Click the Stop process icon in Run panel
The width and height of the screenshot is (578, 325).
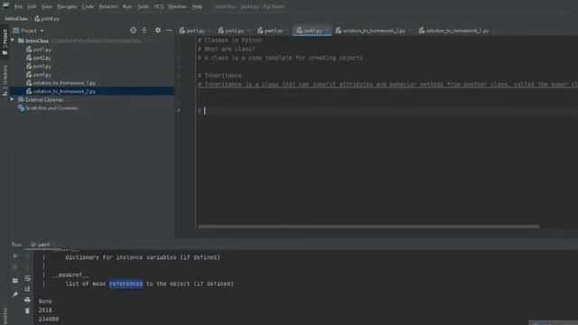15,267
